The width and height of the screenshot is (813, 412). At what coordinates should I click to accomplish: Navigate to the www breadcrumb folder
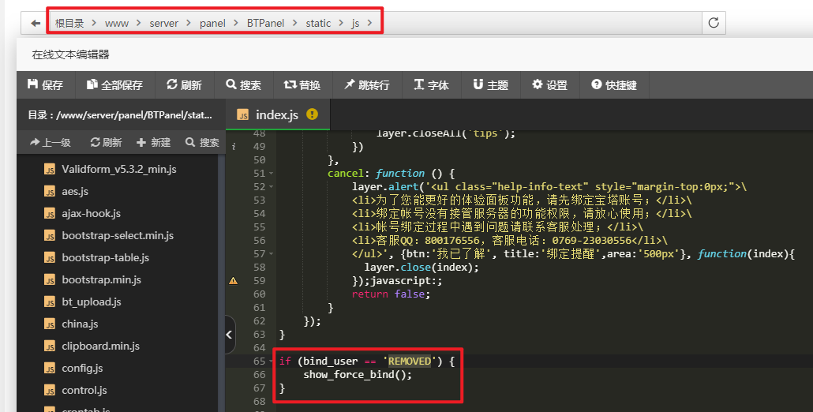click(117, 24)
